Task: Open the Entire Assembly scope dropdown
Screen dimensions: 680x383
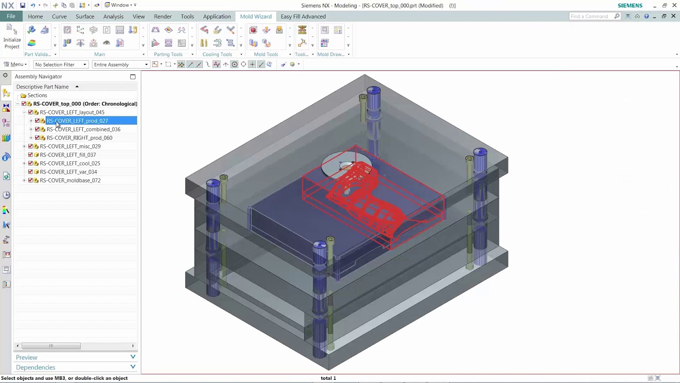Action: (120, 64)
